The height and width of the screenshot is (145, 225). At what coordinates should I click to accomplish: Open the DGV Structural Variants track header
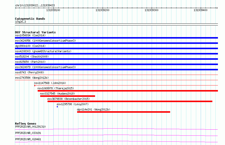(x=35, y=32)
